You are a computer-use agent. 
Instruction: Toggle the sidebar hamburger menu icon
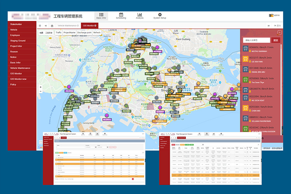pyautogui.click(x=40, y=26)
